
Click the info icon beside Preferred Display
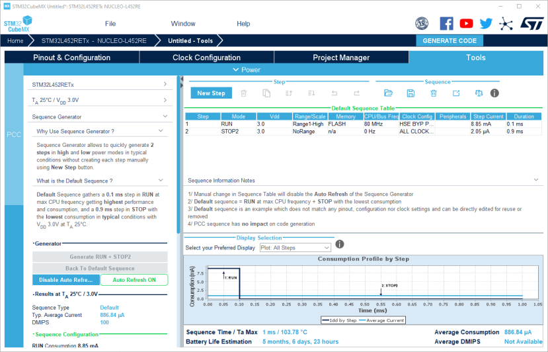(x=340, y=244)
